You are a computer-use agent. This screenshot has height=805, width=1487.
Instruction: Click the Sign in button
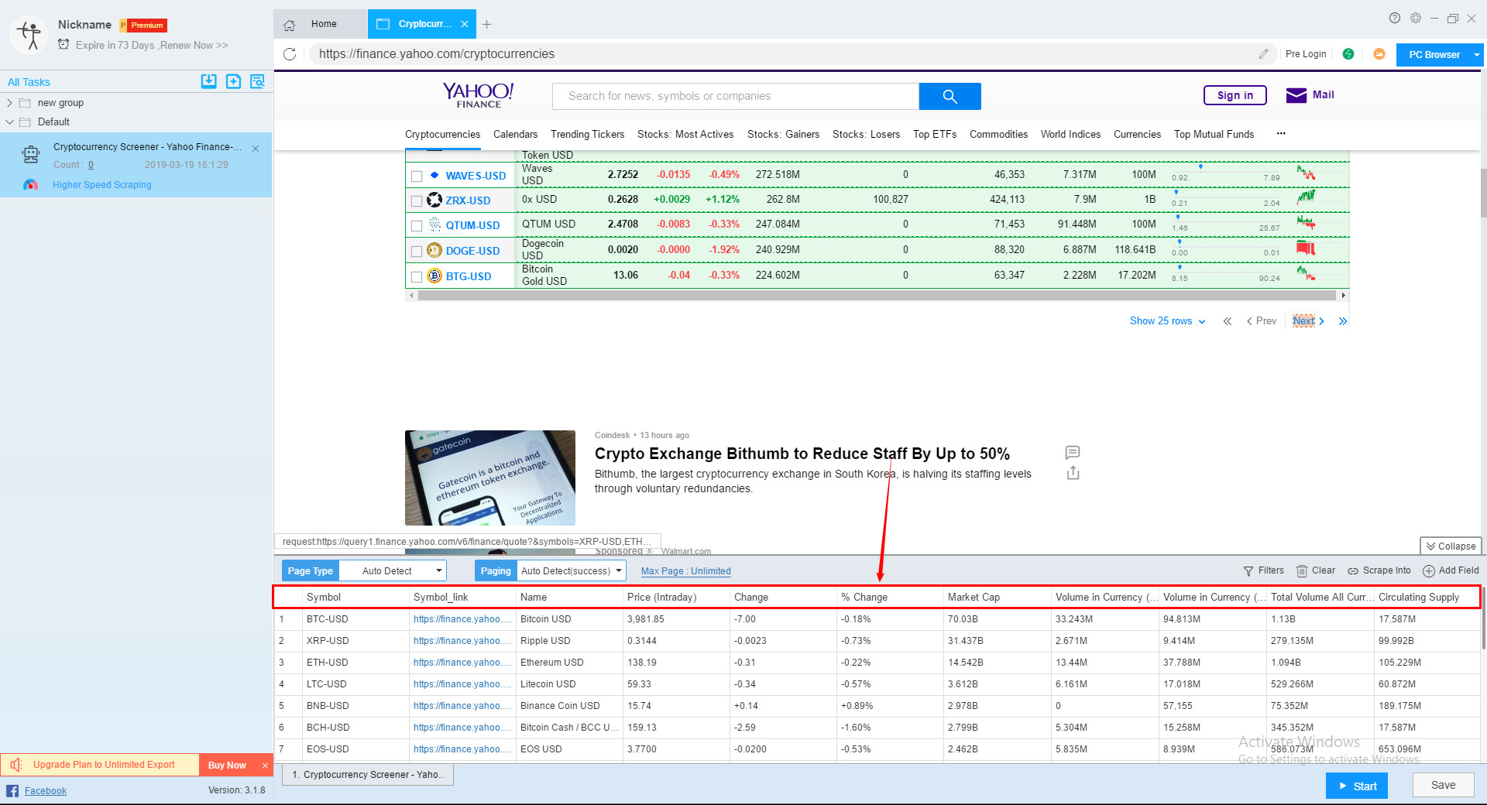(x=1235, y=95)
